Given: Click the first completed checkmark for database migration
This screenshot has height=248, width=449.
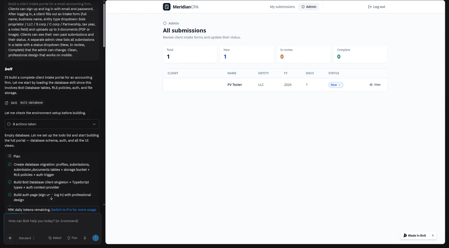Looking at the screenshot, I should [10, 164].
